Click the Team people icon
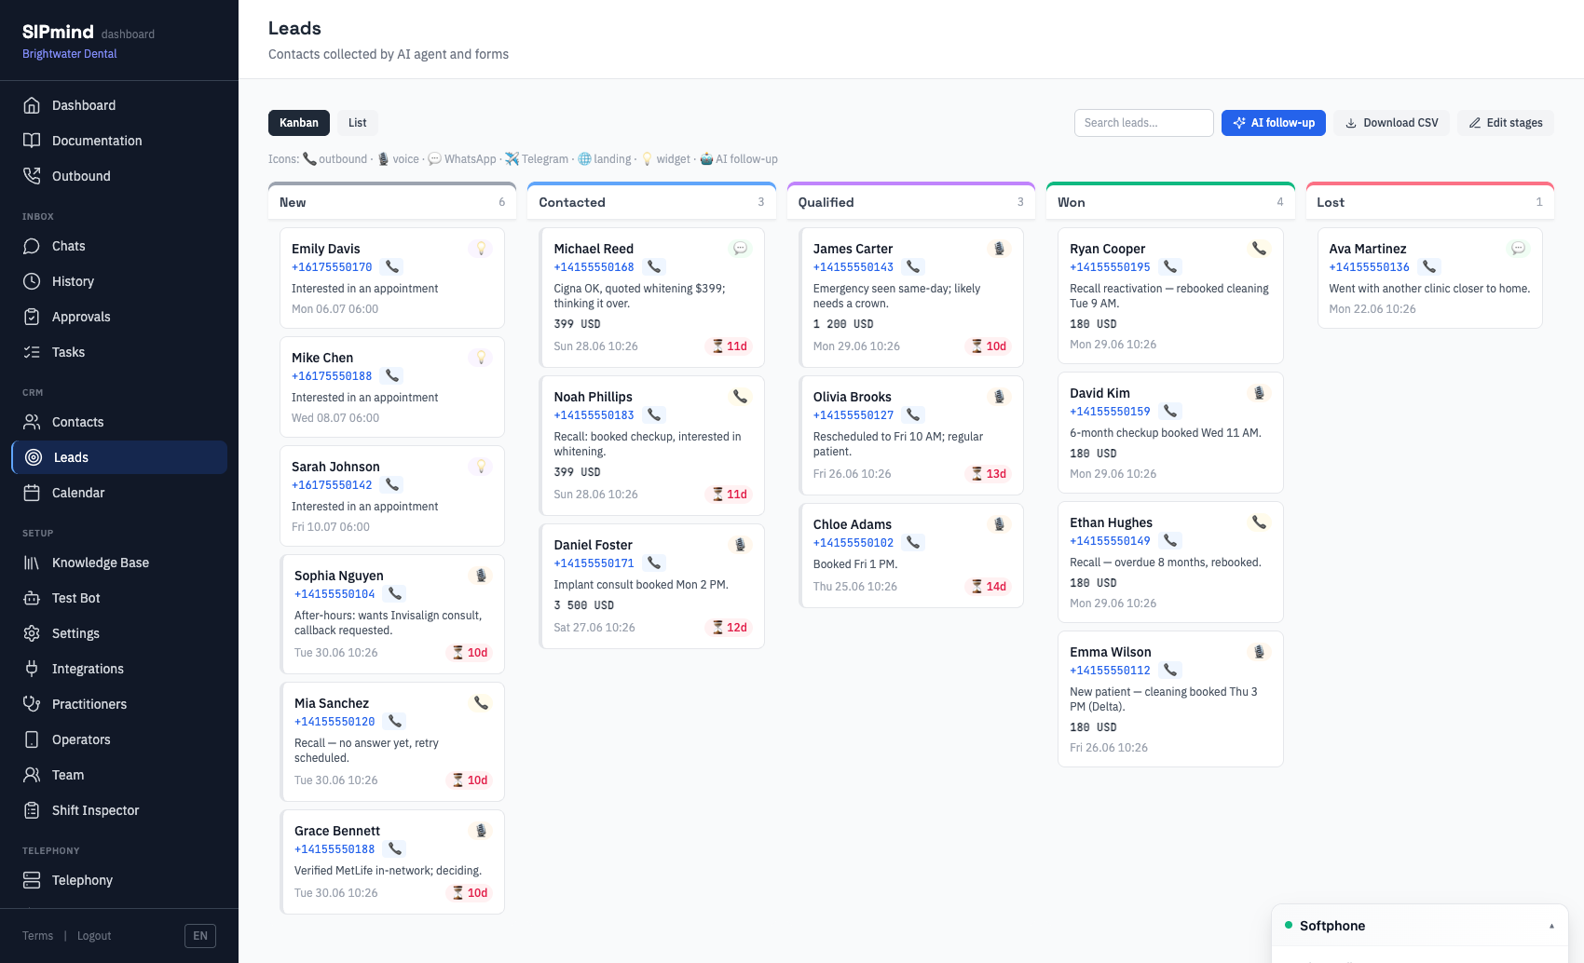The width and height of the screenshot is (1584, 963). coord(32,775)
